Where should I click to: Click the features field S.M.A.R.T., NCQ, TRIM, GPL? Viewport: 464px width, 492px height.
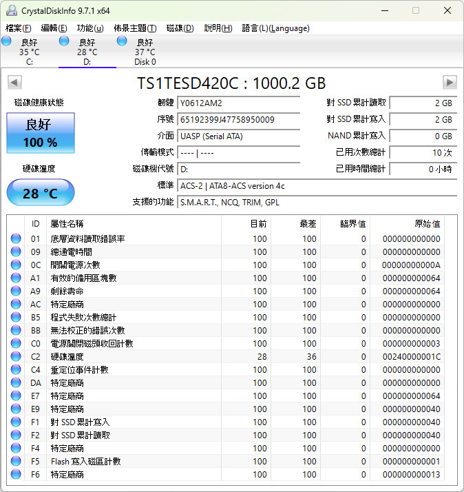[317, 203]
